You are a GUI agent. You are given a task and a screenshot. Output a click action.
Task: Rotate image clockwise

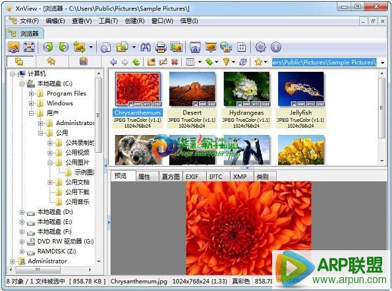point(63,47)
